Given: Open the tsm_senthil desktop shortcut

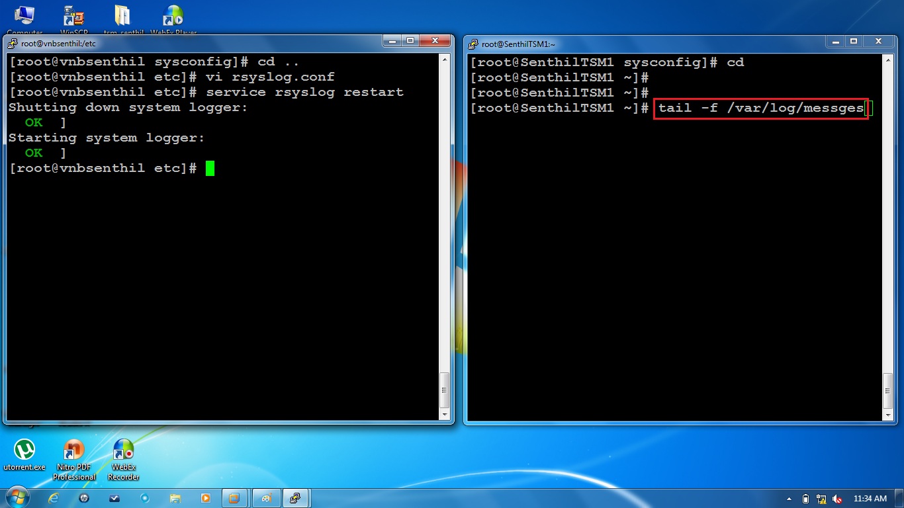Looking at the screenshot, I should click(x=123, y=13).
